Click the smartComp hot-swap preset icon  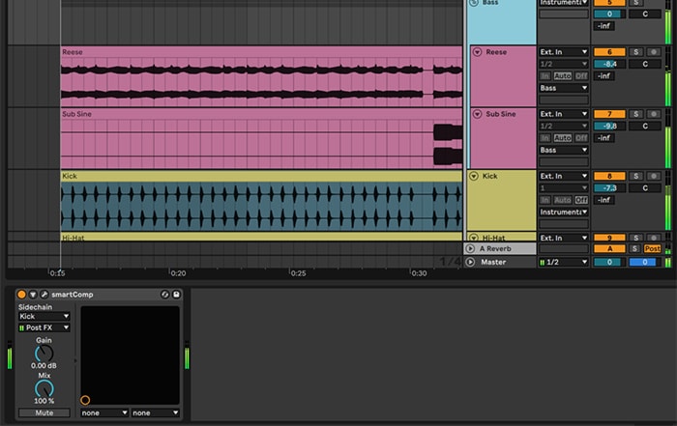(x=164, y=295)
